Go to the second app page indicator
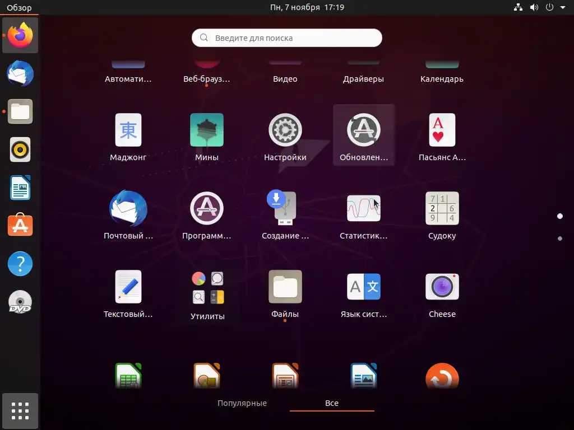Screen dimensions: 574x430 tap(560, 239)
